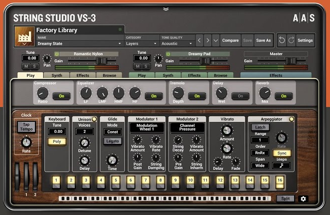Click the Delay Wet knob
The width and height of the screenshot is (330, 215).
(x=222, y=93)
